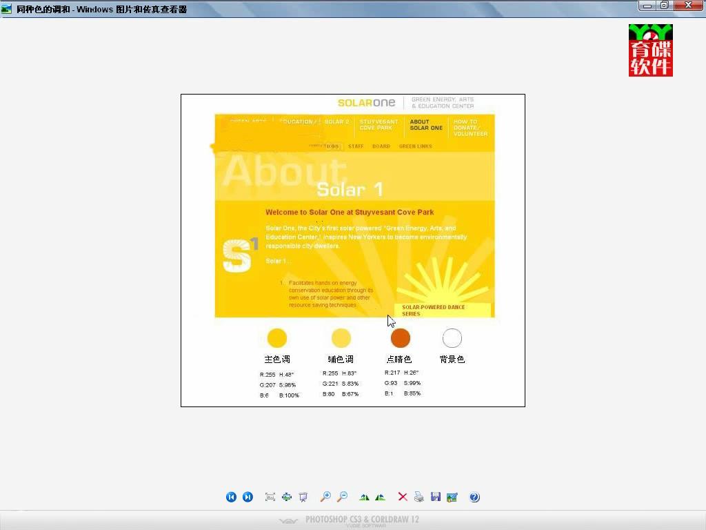This screenshot has height=530, width=706.
Task: Click the Best Fit icon
Action: [x=270, y=497]
